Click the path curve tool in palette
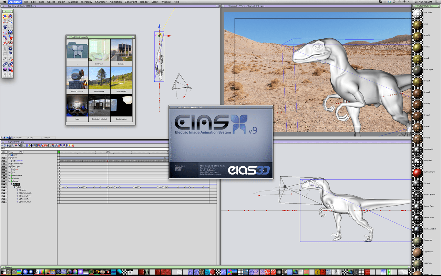Image resolution: width=441 pixels, height=276 pixels. [5, 59]
